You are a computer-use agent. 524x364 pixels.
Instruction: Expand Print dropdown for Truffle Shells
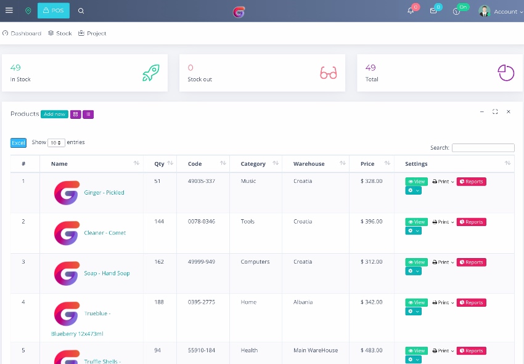pos(443,351)
